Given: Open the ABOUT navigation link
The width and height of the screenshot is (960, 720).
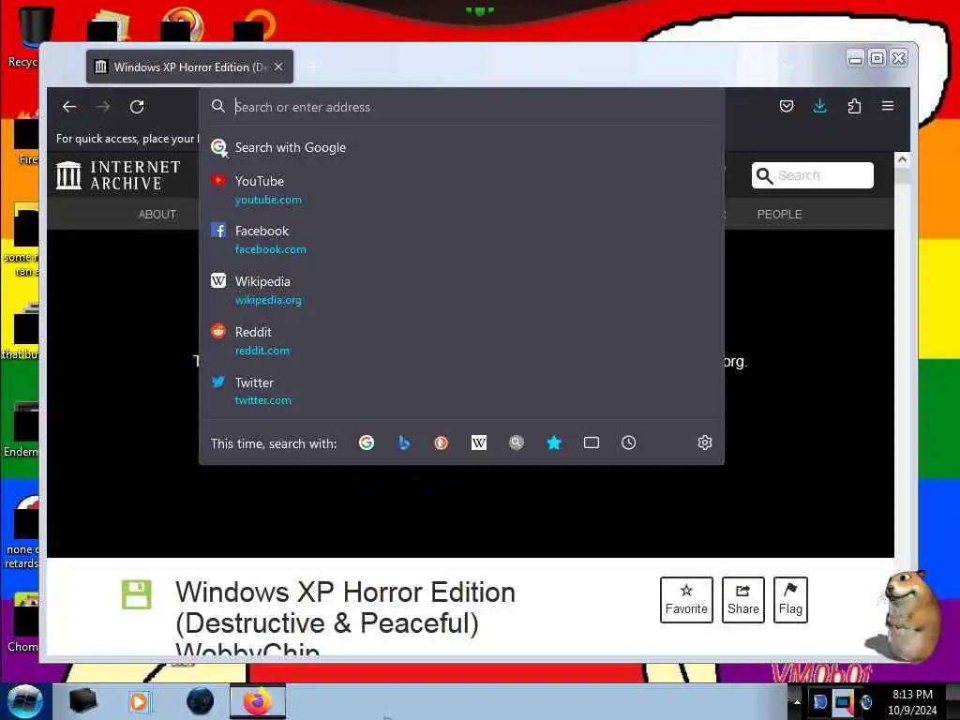Looking at the screenshot, I should pyautogui.click(x=157, y=215).
